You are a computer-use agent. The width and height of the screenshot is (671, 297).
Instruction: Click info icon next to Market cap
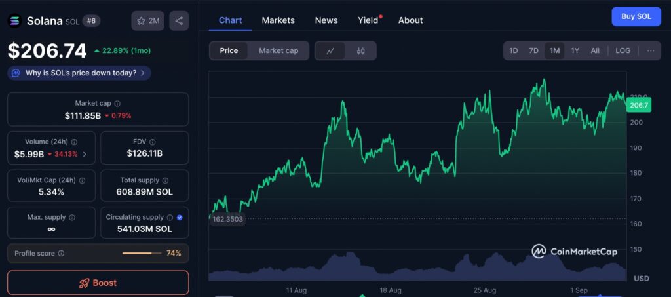(x=117, y=103)
